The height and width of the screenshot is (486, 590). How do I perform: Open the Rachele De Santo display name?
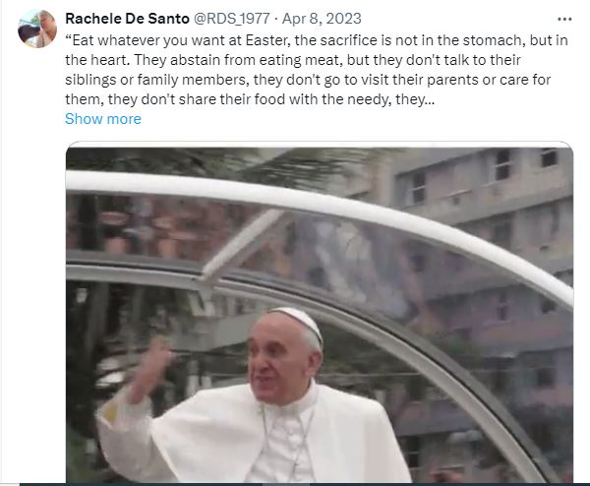127,19
